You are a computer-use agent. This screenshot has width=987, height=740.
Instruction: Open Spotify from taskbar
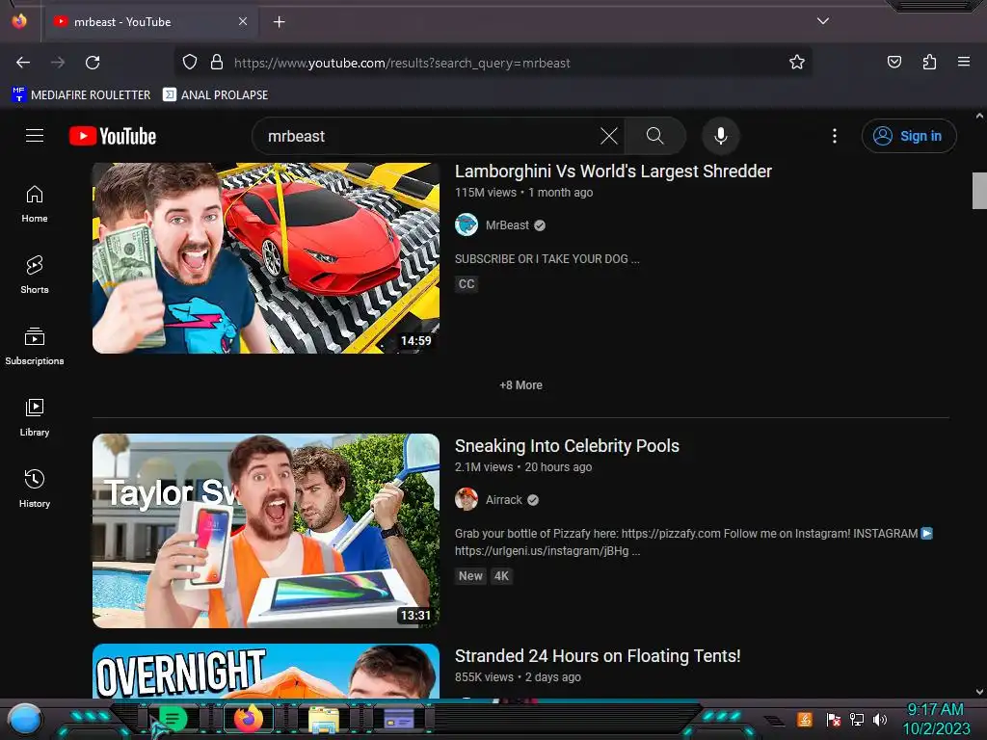tap(173, 718)
